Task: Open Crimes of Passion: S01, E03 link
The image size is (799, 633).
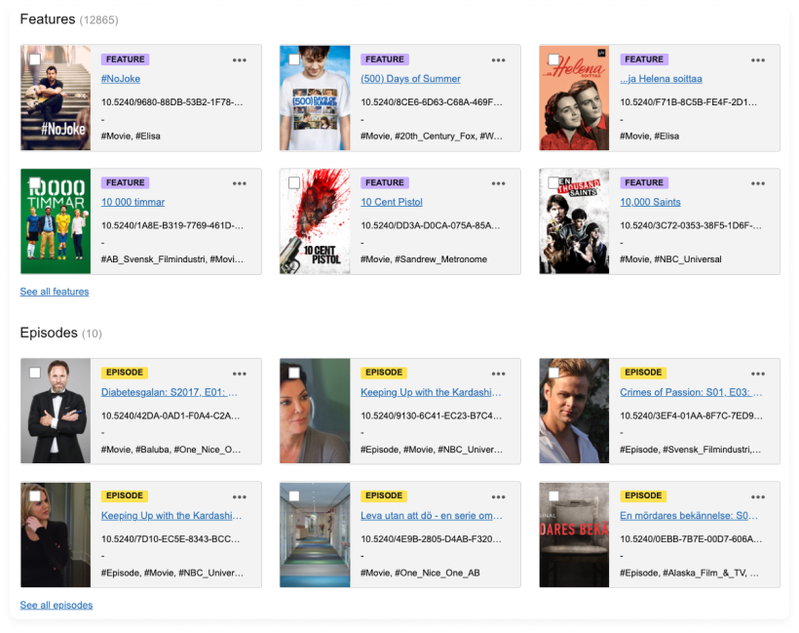Action: (x=691, y=392)
